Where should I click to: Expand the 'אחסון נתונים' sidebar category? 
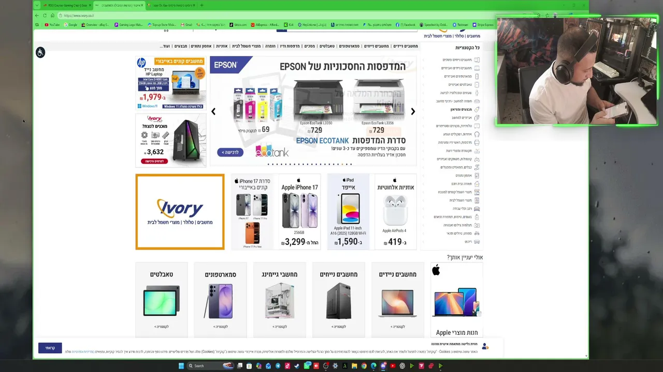tap(464, 176)
